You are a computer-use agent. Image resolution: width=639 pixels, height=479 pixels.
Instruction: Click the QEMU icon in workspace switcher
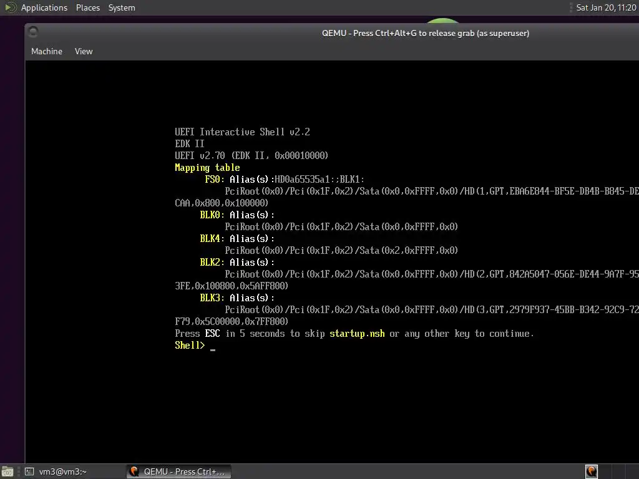(592, 472)
